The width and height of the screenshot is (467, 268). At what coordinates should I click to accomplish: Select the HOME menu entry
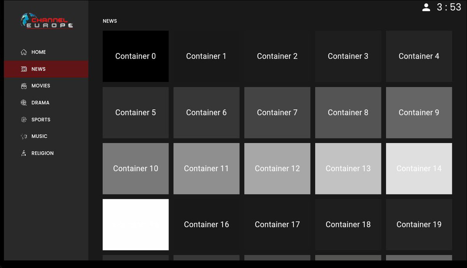point(39,52)
